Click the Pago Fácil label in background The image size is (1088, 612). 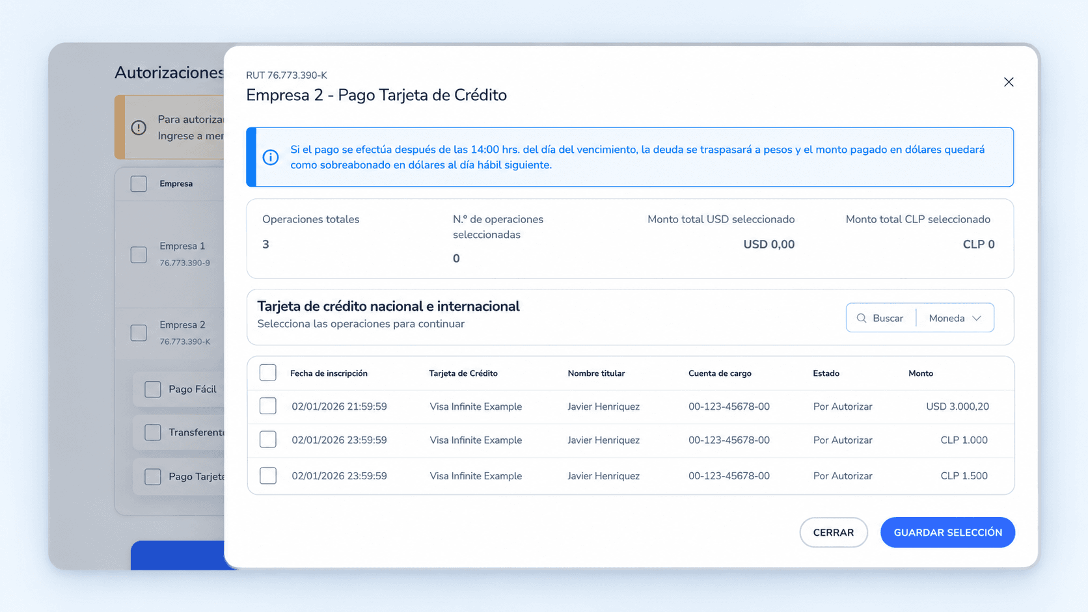[x=193, y=389]
